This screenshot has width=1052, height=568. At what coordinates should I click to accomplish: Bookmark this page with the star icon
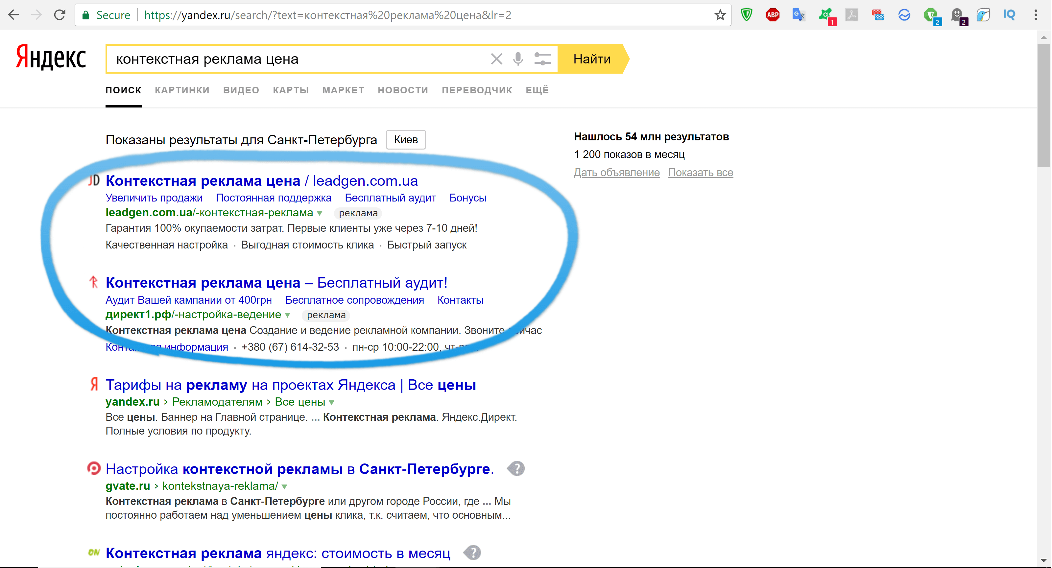[720, 15]
